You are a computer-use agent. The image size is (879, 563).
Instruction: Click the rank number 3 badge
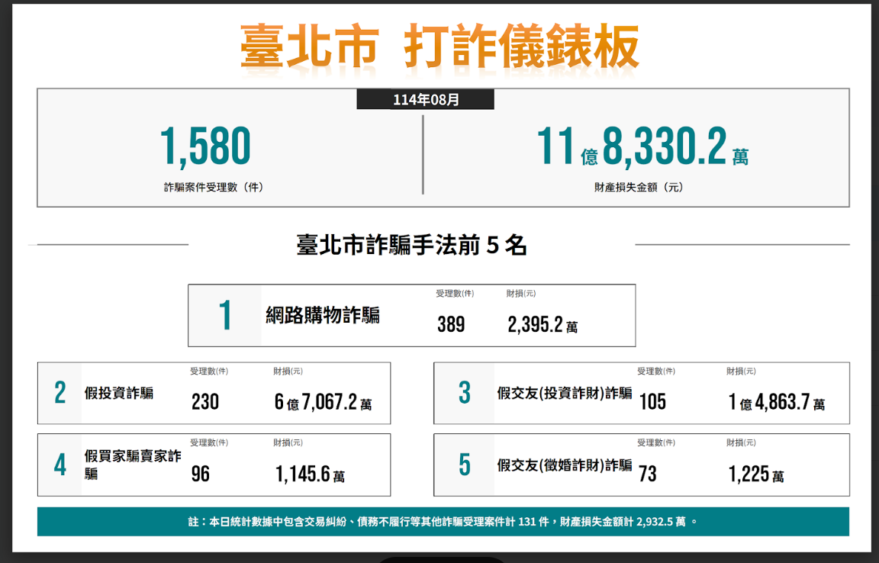pos(464,394)
